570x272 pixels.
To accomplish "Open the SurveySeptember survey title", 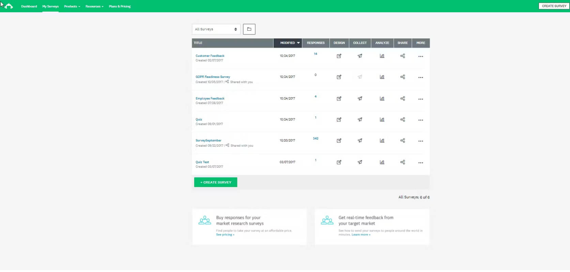I will (x=209, y=140).
